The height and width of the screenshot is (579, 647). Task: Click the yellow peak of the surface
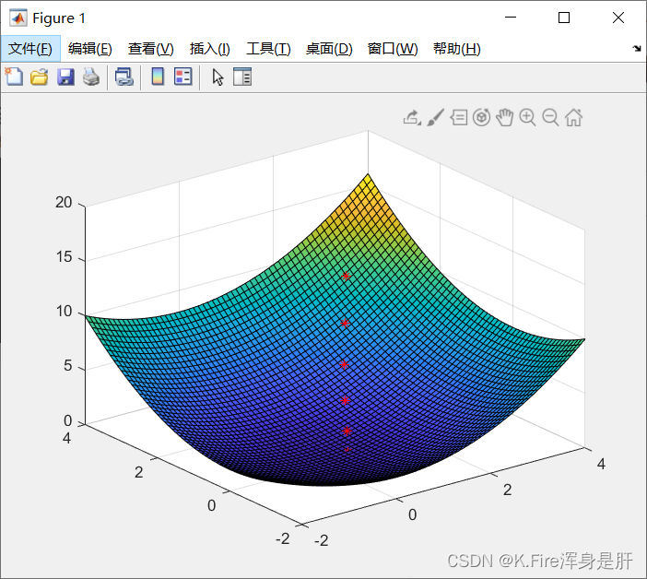(x=368, y=178)
